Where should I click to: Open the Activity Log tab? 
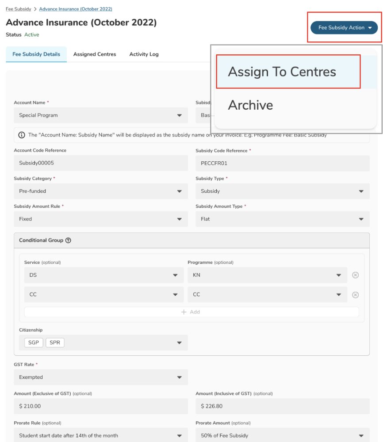click(144, 54)
